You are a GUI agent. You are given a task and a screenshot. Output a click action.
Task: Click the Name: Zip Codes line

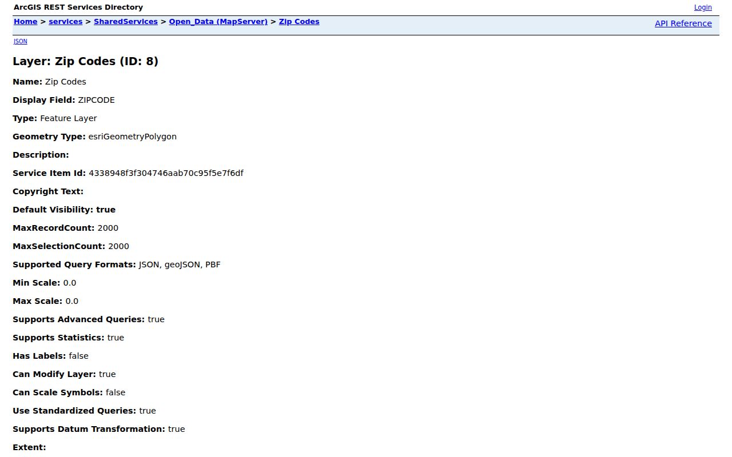[49, 82]
